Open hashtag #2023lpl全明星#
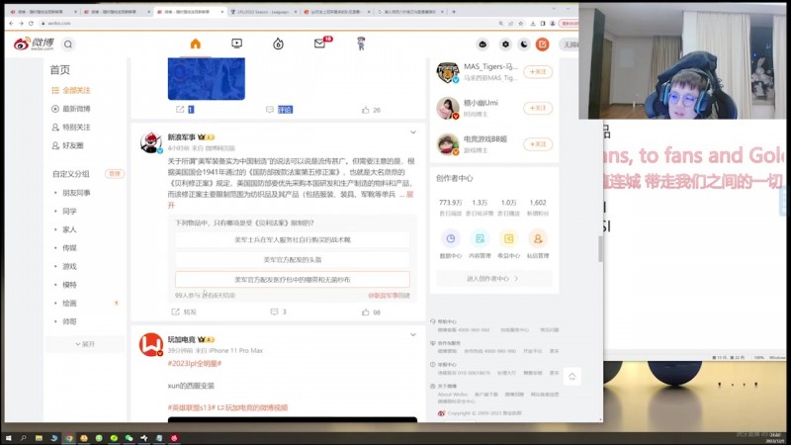 [x=194, y=363]
